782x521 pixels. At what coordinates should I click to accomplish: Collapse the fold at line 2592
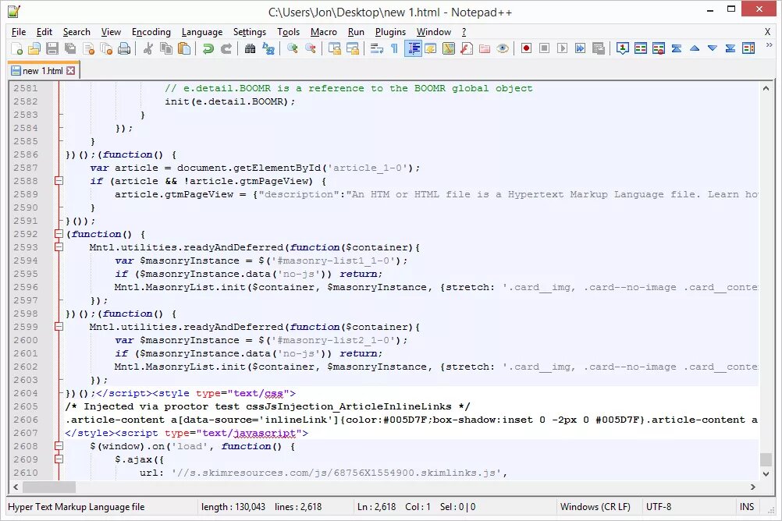tap(59, 234)
